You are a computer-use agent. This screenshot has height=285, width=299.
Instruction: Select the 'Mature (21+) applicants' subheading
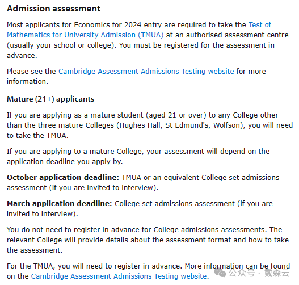point(50,99)
